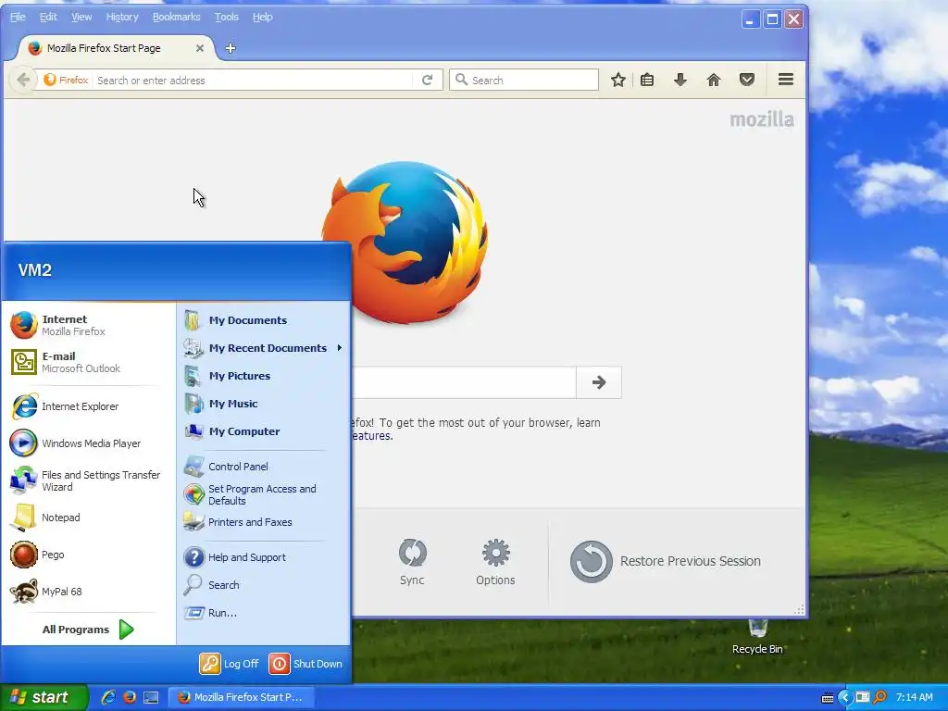Image resolution: width=948 pixels, height=711 pixels.
Task: Open My Computer in Start menu
Action: coord(264,431)
